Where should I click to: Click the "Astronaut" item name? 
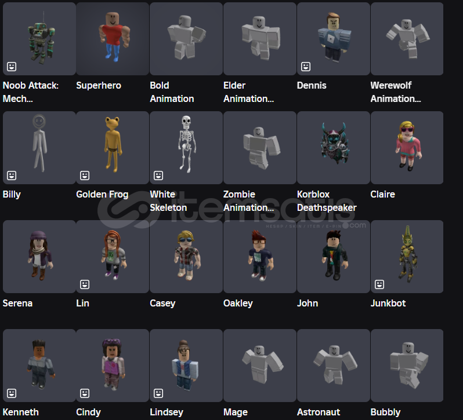(x=319, y=412)
